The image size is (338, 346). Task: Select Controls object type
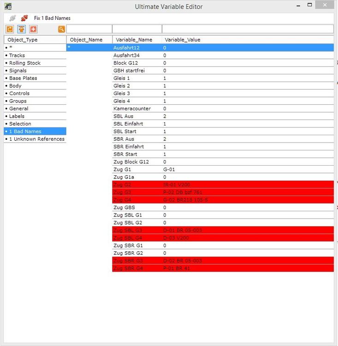coord(35,93)
